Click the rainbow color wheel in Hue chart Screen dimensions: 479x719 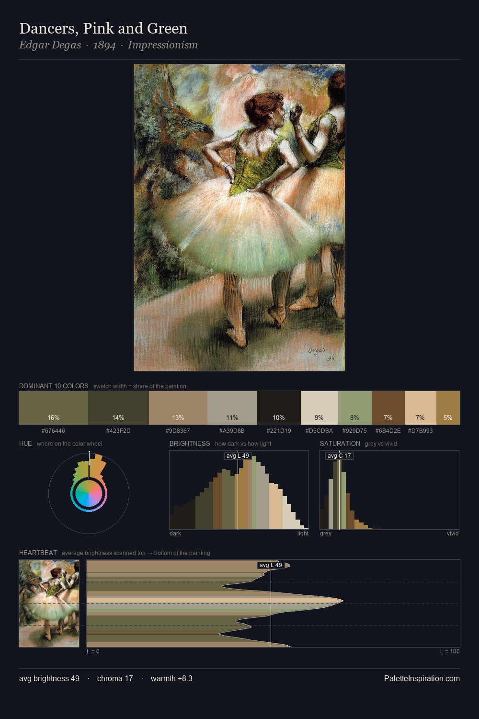pos(89,494)
